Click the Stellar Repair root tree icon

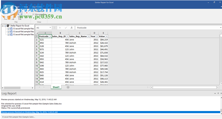pos(8,26)
